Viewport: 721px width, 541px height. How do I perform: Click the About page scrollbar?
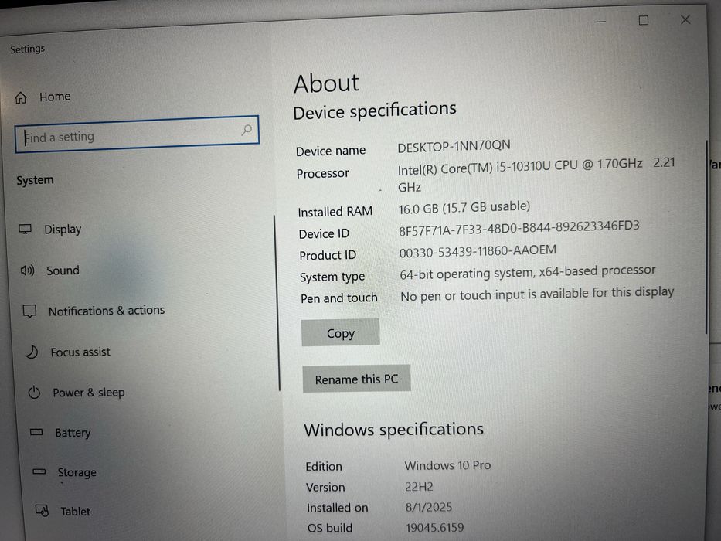click(706, 237)
